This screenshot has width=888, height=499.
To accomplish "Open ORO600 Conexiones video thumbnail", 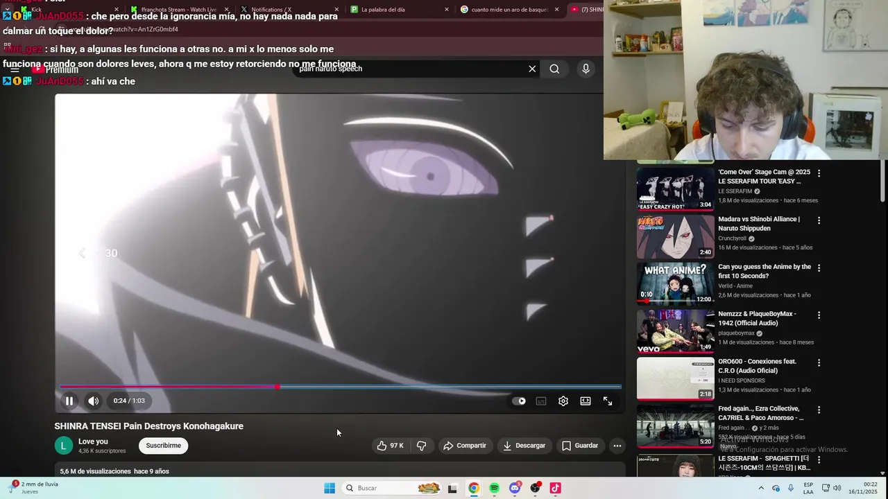I will (x=675, y=378).
